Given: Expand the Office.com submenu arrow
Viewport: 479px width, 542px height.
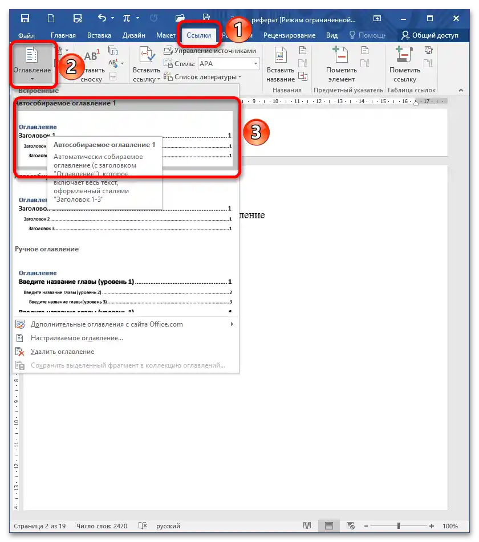Looking at the screenshot, I should coord(232,324).
